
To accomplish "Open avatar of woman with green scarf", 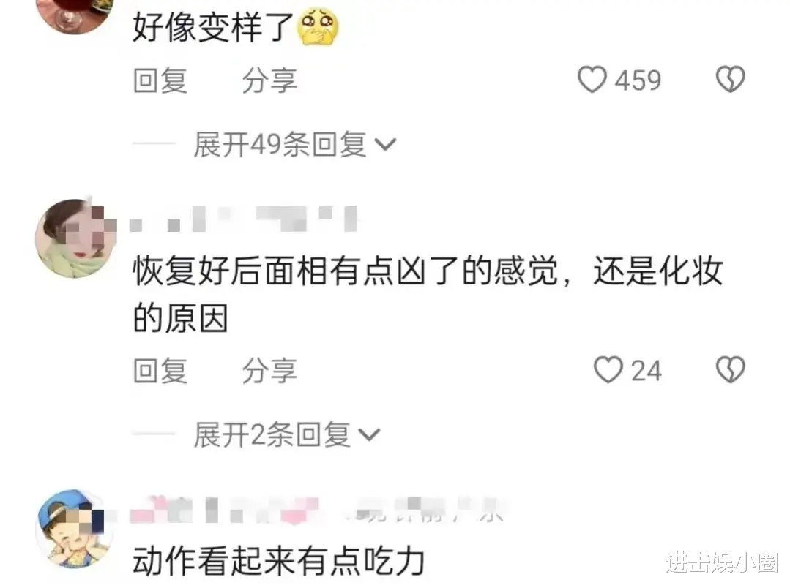I will pos(75,238).
